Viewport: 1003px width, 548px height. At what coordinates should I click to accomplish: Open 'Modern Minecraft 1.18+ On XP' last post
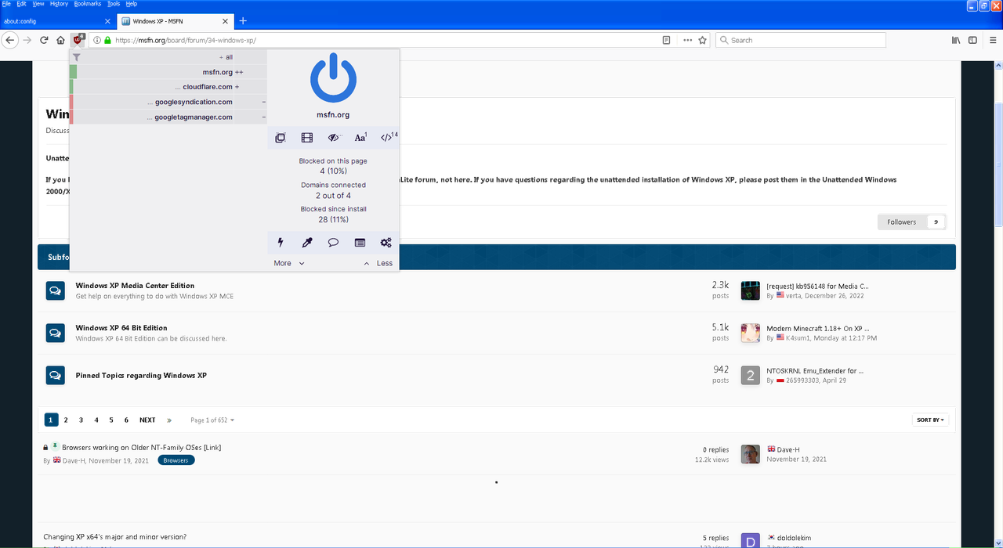click(818, 328)
